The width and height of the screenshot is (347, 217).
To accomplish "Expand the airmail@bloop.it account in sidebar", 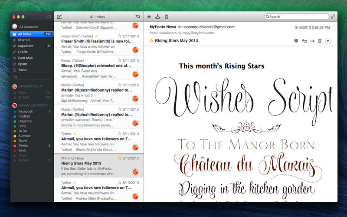I will coord(31,86).
